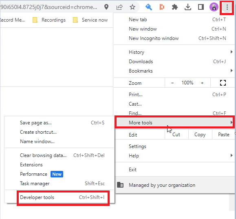Open the Downloads arrow icon in toolbar

pos(188,7)
